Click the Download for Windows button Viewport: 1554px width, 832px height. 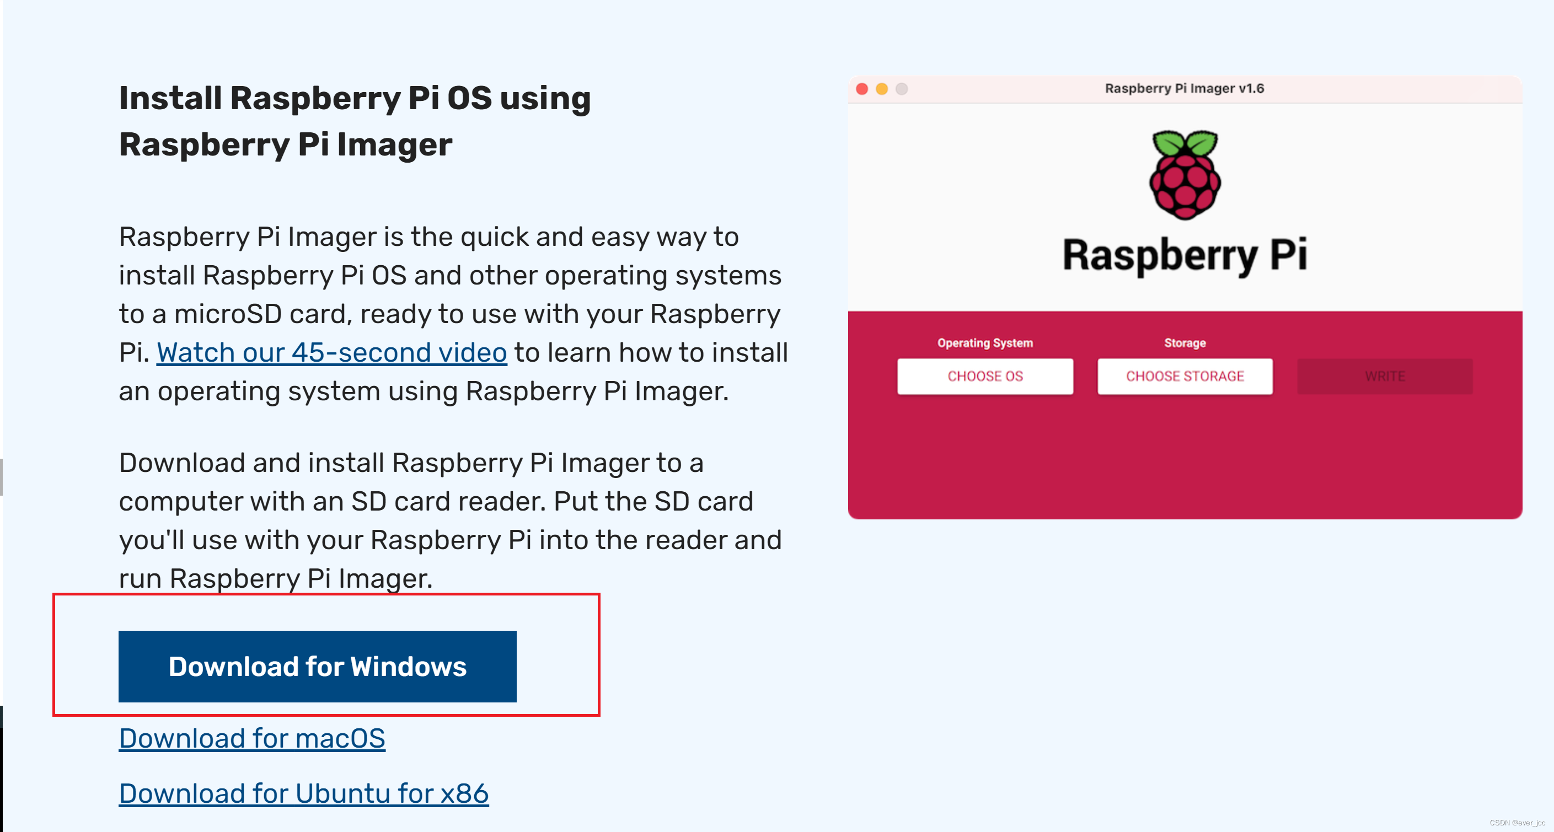tap(317, 666)
